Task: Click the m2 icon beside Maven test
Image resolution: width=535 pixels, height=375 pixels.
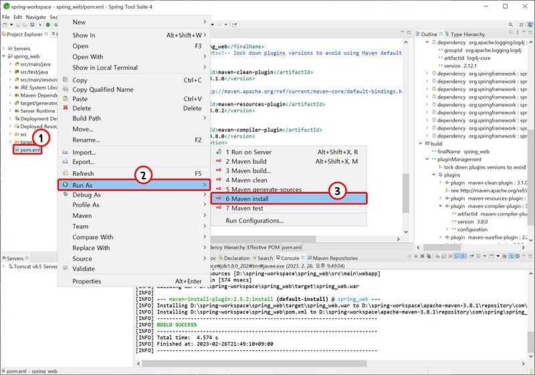Action: click(219, 208)
